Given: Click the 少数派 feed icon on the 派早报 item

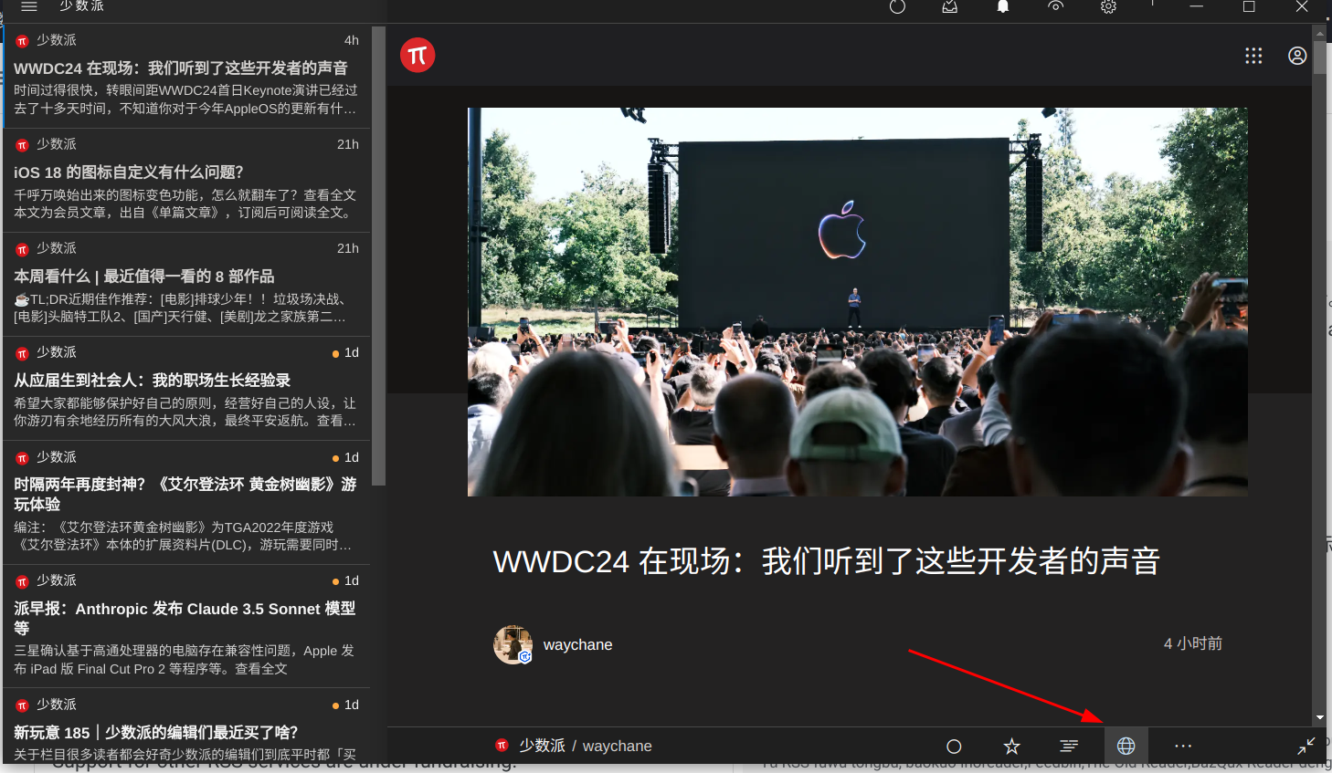Looking at the screenshot, I should point(22,581).
